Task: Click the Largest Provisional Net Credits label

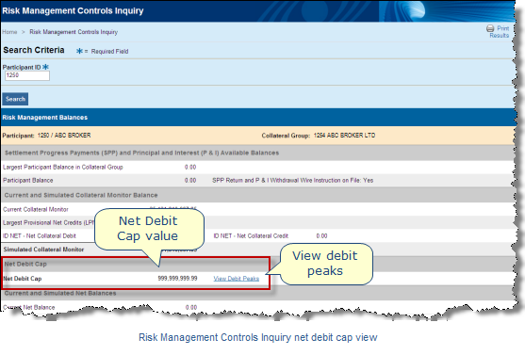Action: (x=49, y=223)
